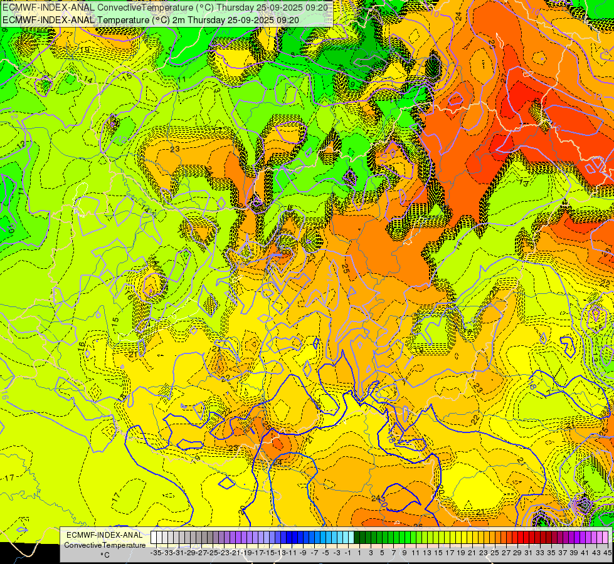Select the dark green swatch above 1
Image resolution: width=614 pixels, height=564 pixels.
point(357,537)
